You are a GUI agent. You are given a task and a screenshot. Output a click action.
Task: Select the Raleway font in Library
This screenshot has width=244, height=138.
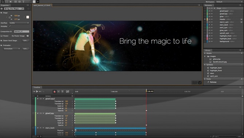(213, 82)
